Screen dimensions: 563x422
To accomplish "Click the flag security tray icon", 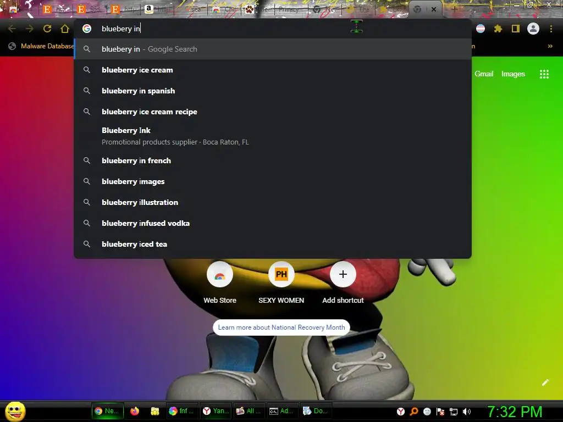I will [440, 412].
